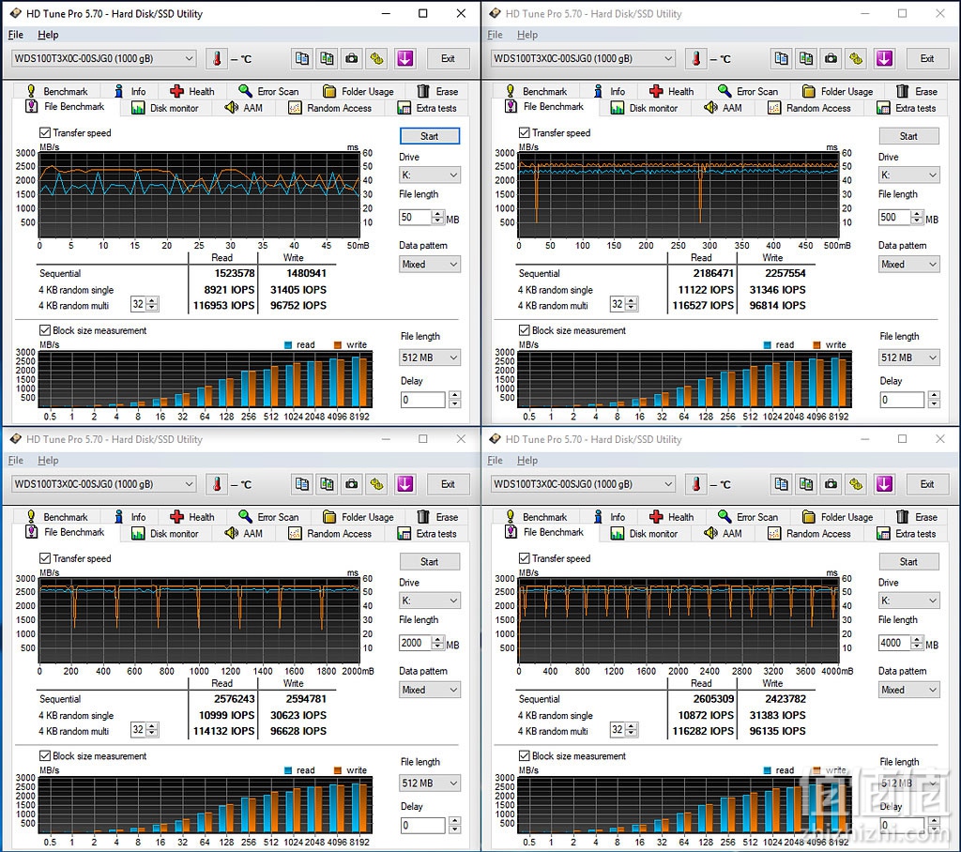Open disk selector dropdown in top-right window

coord(583,58)
